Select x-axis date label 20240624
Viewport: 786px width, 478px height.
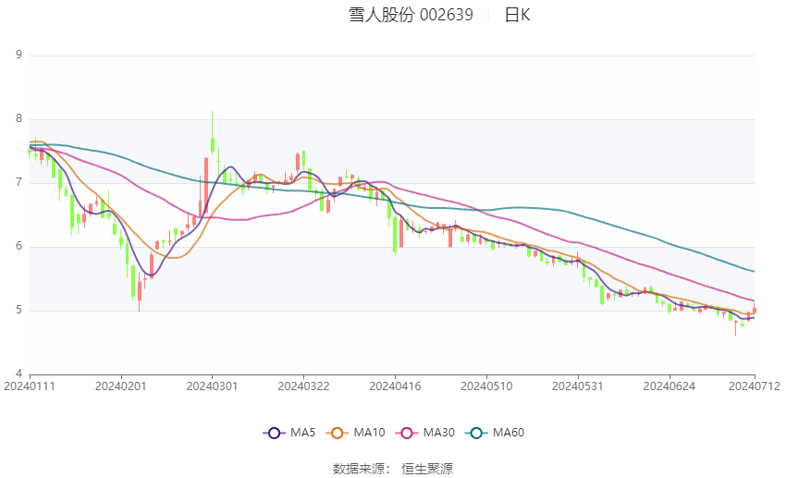669,386
